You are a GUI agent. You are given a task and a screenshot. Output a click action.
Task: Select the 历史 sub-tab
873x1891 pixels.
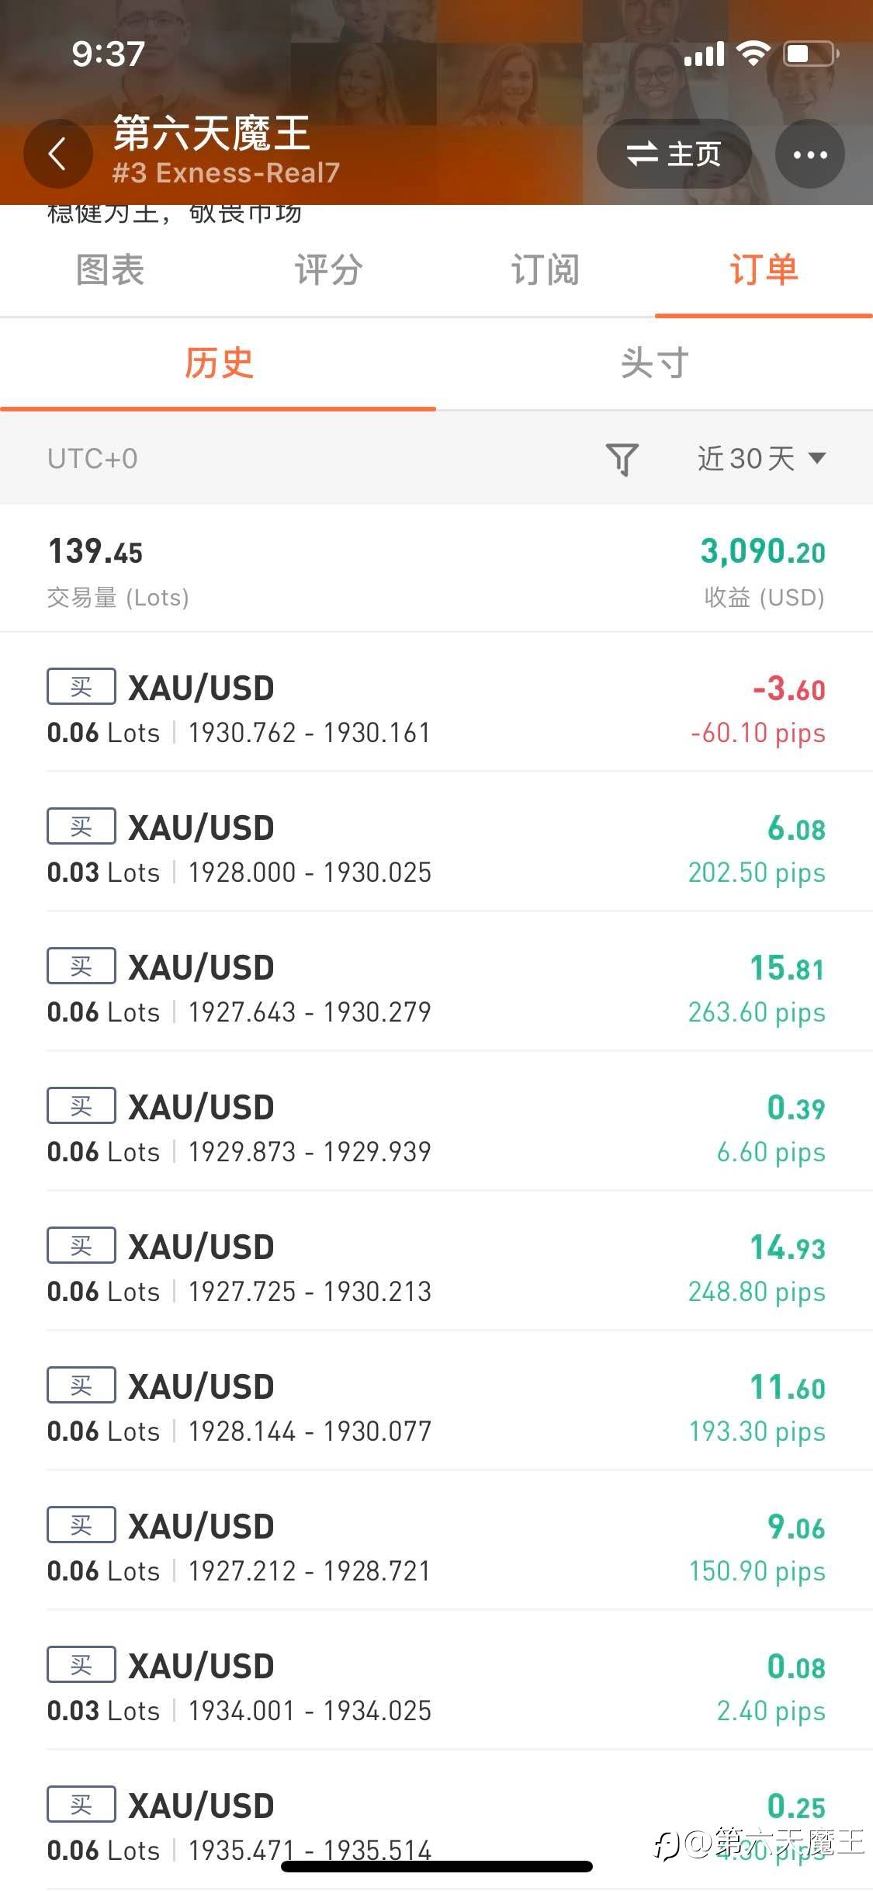click(218, 363)
